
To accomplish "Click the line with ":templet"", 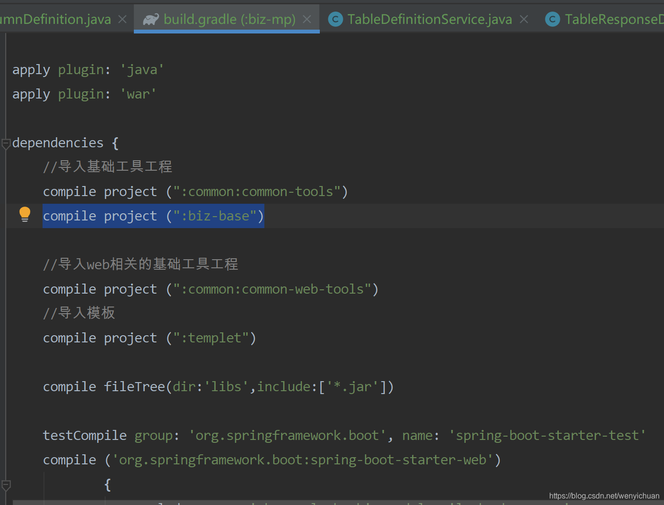I will coord(150,338).
